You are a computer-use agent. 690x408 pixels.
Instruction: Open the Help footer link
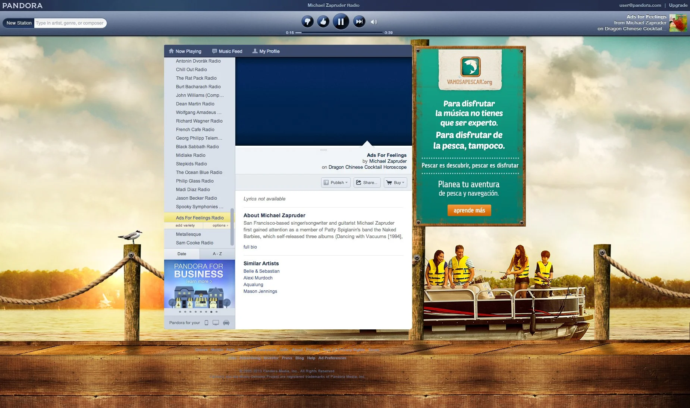[311, 358]
